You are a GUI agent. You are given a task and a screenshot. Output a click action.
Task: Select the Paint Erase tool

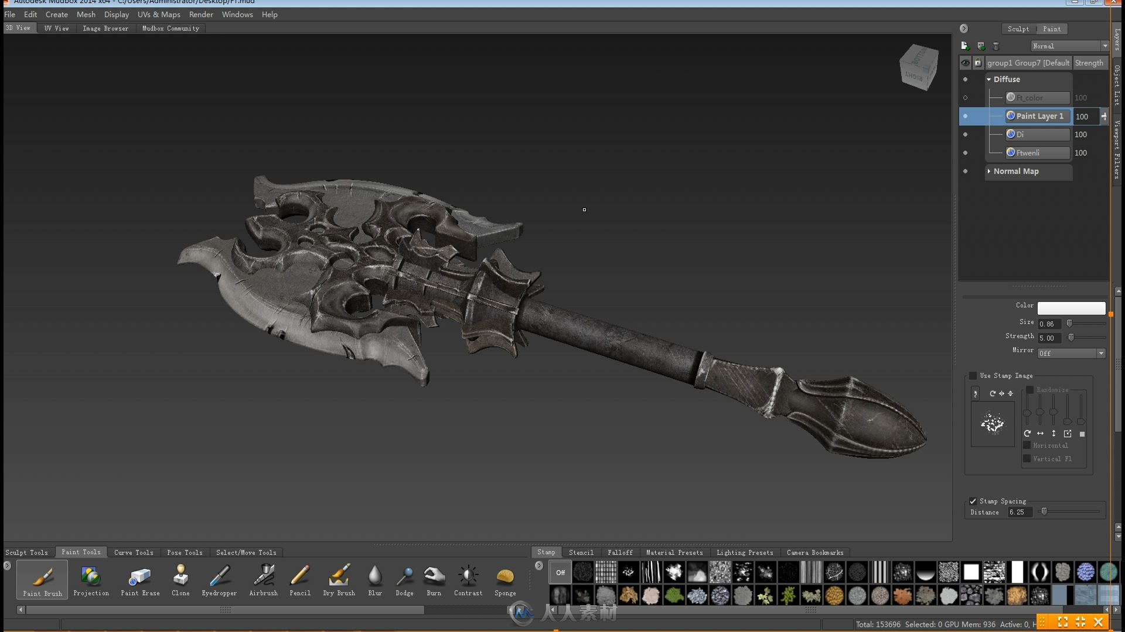click(140, 579)
